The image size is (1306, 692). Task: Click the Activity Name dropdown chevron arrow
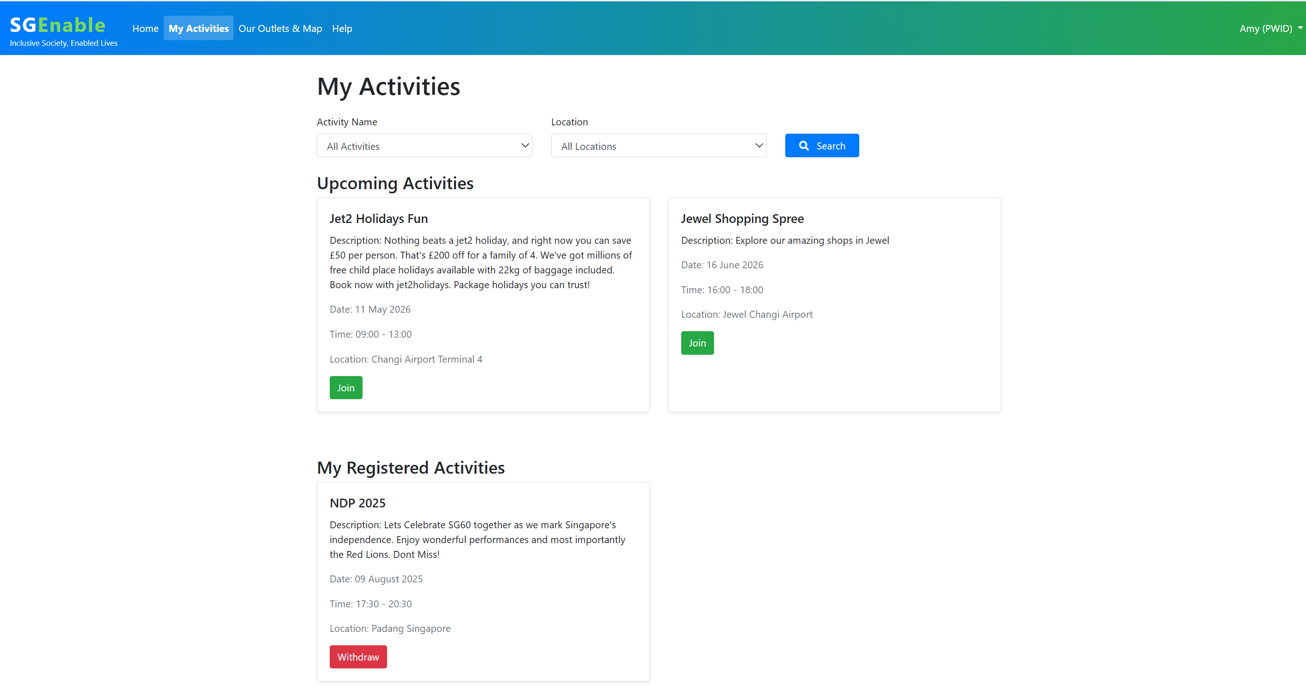(x=525, y=146)
